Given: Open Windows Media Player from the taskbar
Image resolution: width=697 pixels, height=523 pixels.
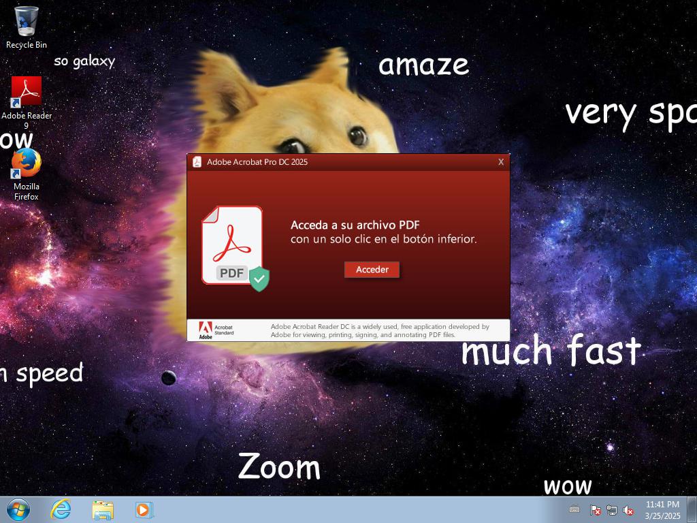Looking at the screenshot, I should [x=144, y=510].
